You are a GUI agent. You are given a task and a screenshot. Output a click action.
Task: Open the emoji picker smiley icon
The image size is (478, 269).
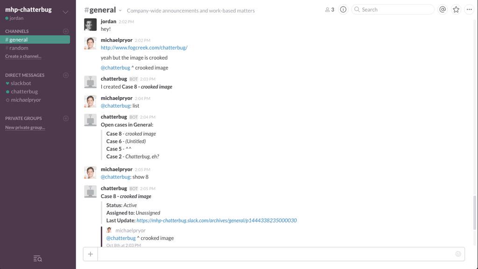[x=458, y=254]
